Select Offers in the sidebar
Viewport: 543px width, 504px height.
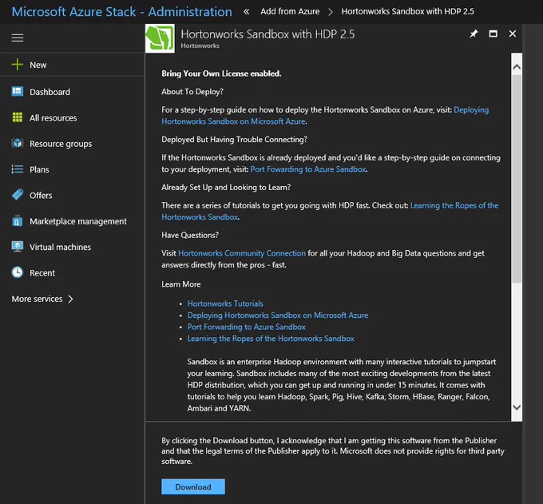41,196
